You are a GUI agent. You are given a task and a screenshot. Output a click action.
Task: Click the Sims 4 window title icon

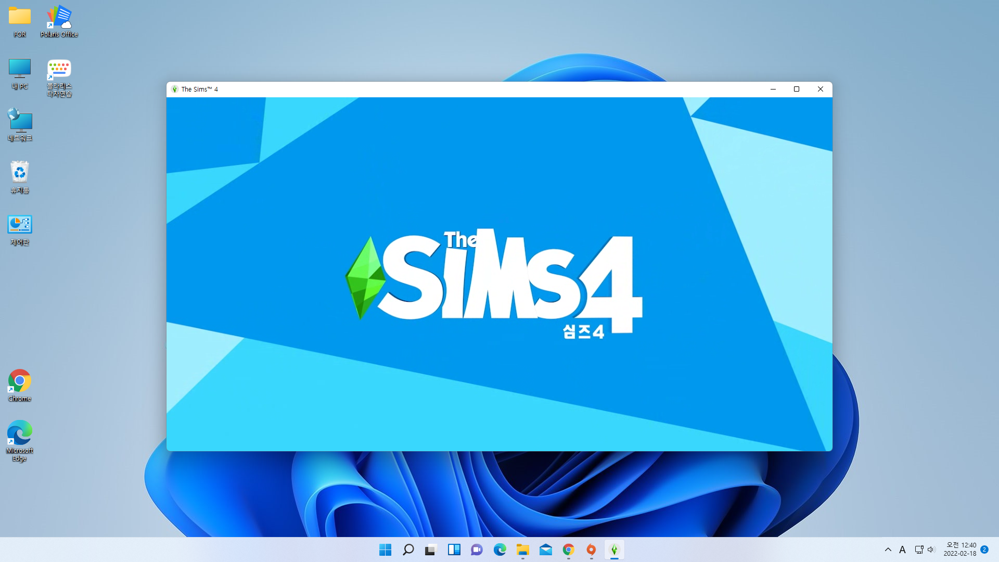pos(175,89)
